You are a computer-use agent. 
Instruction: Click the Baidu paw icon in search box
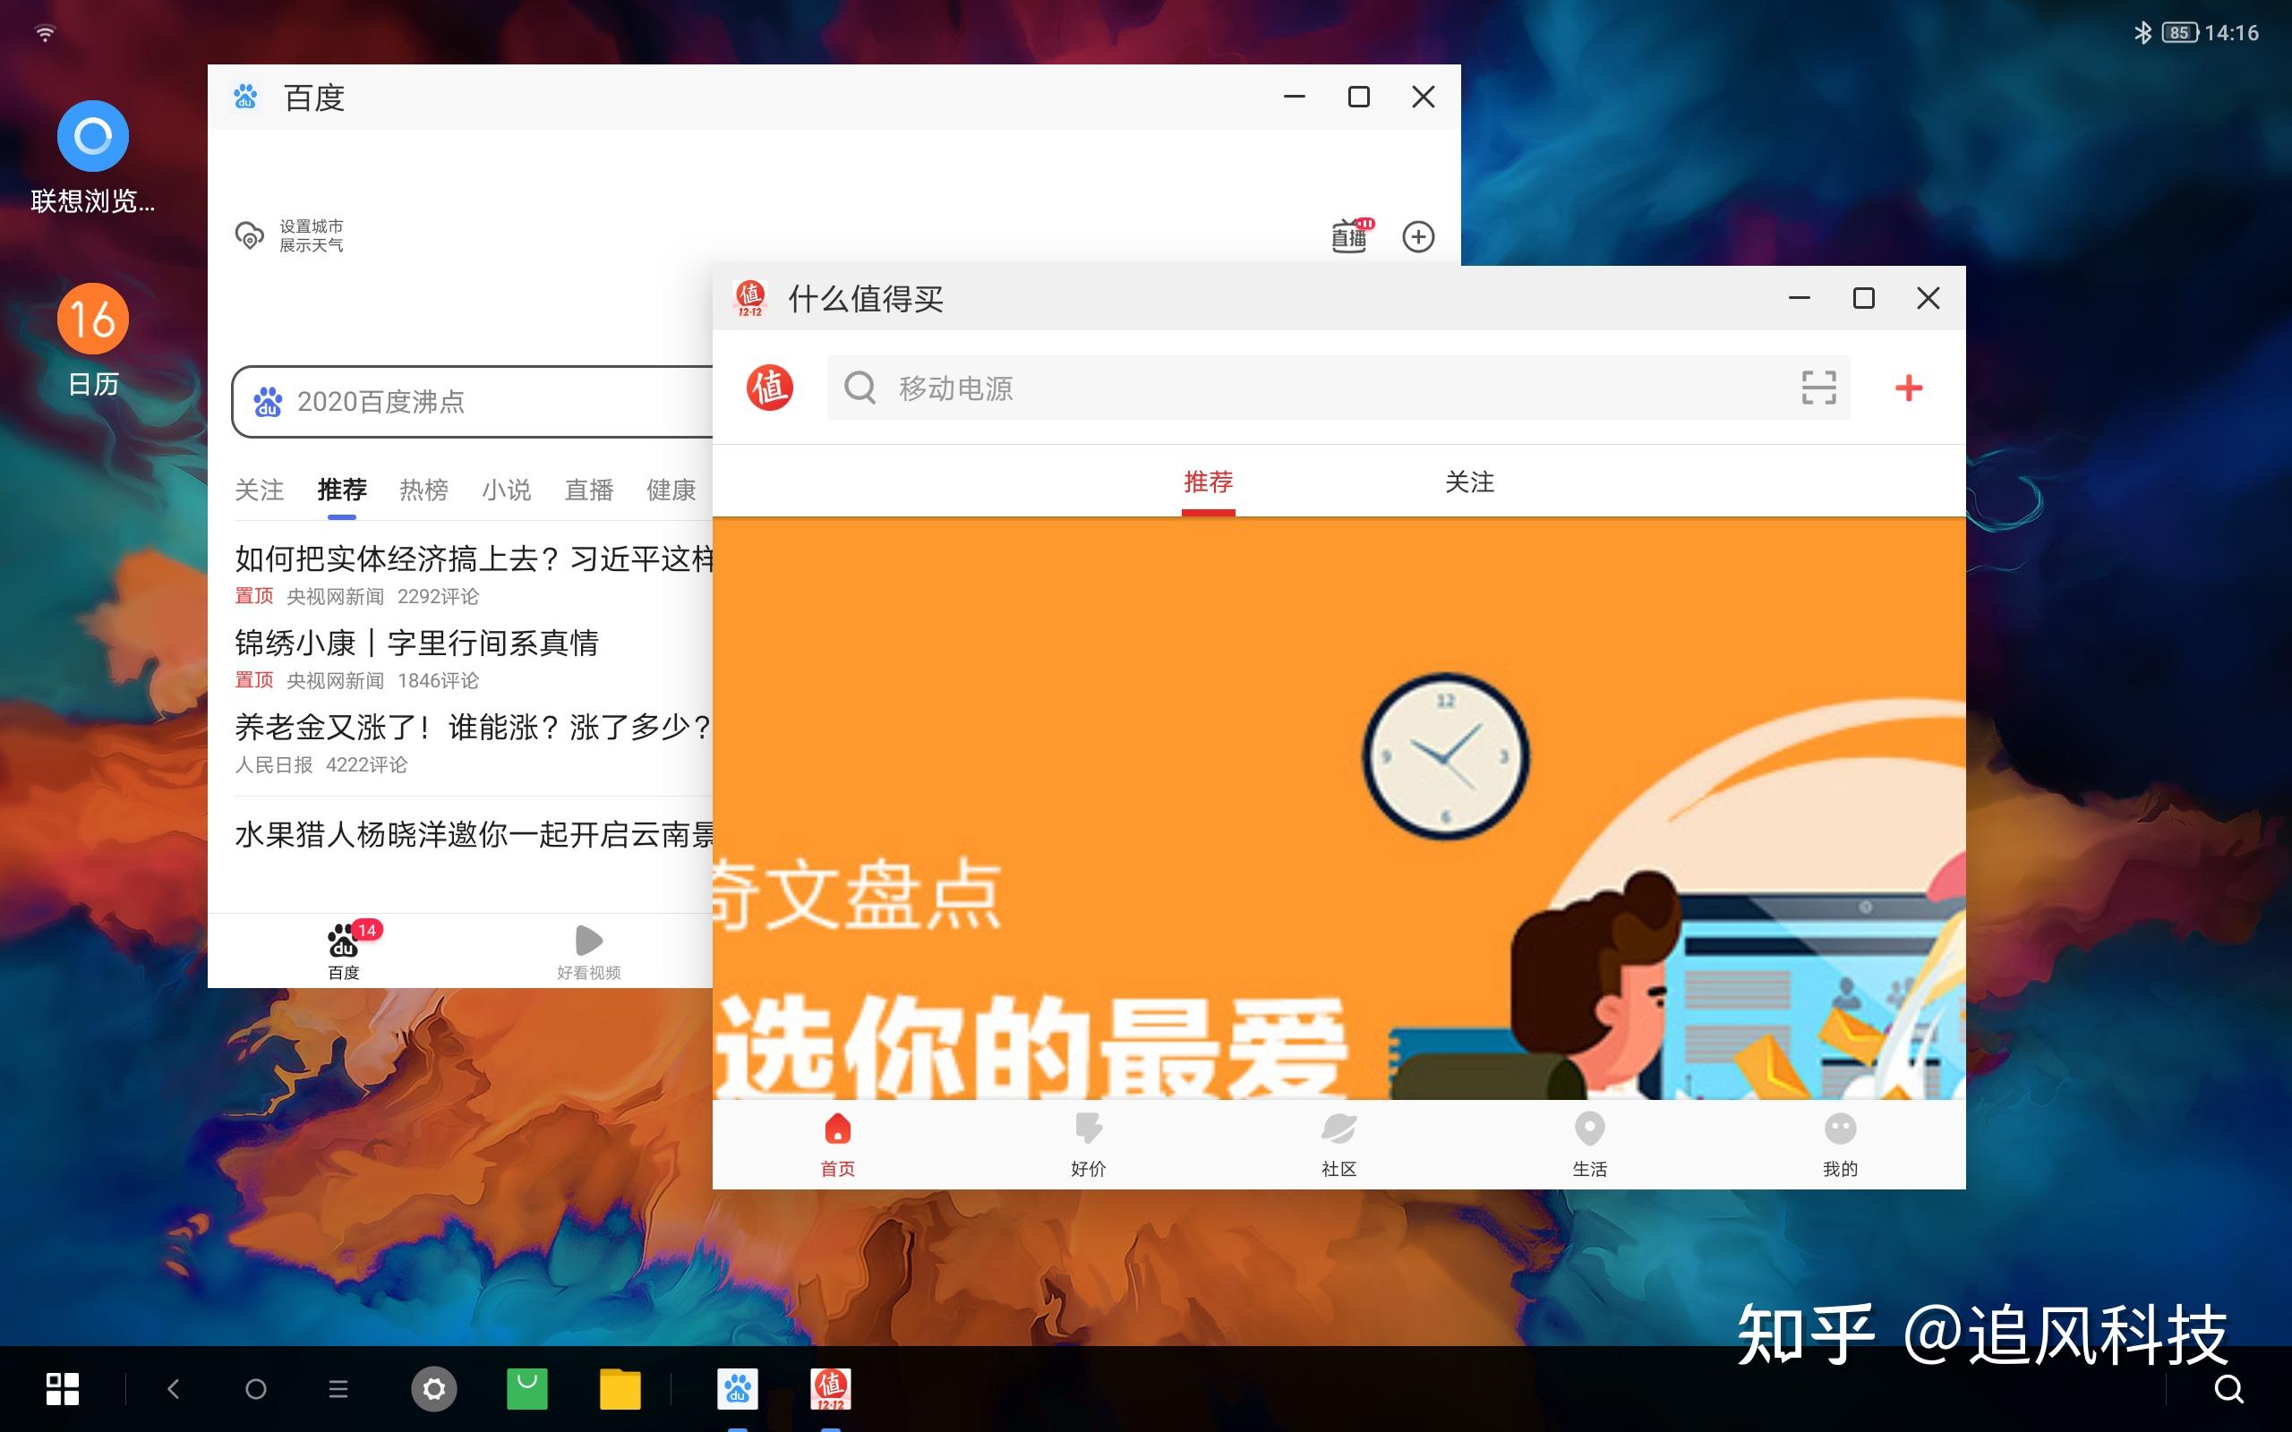268,402
